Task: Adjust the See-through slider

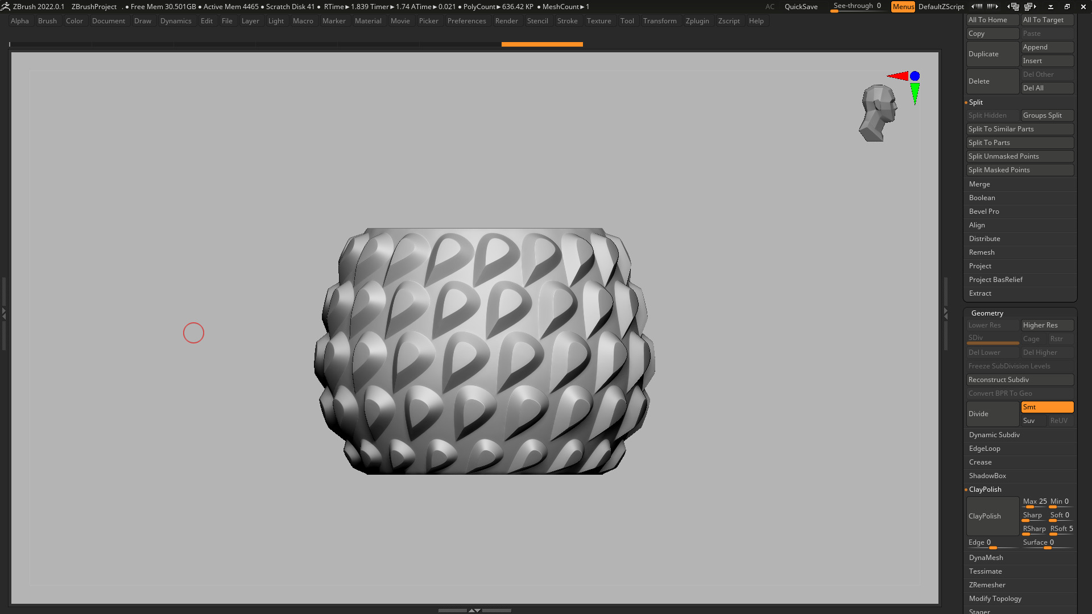Action: (x=857, y=7)
